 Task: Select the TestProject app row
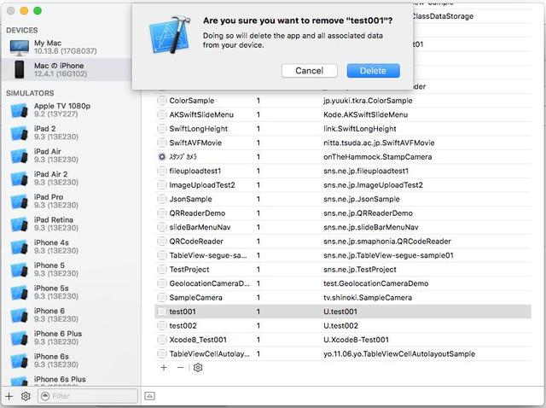[343, 270]
